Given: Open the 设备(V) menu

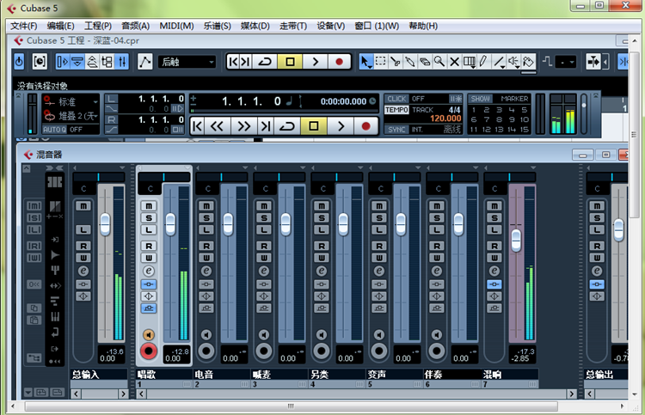Looking at the screenshot, I should coord(331,26).
